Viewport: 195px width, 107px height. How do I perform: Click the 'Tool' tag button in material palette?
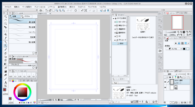(x=115, y=83)
